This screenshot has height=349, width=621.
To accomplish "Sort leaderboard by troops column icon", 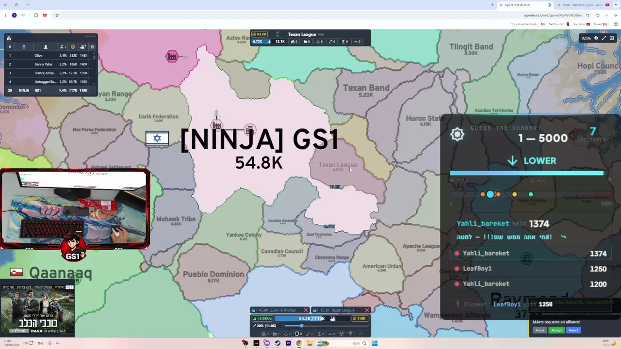I will [83, 47].
